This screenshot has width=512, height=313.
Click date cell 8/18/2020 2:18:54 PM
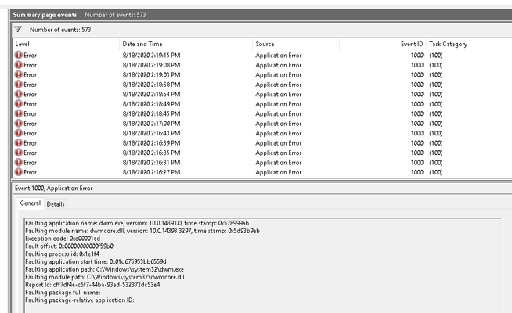point(152,95)
